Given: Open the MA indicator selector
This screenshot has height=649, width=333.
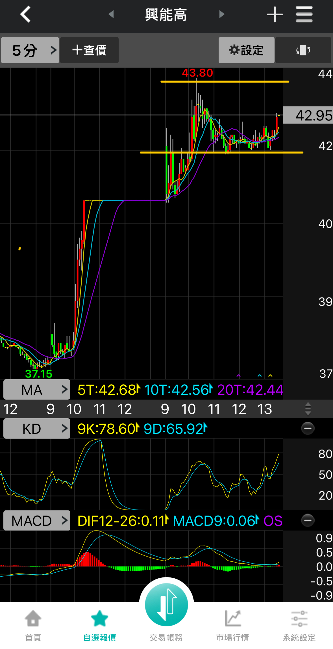Looking at the screenshot, I should tap(37, 390).
